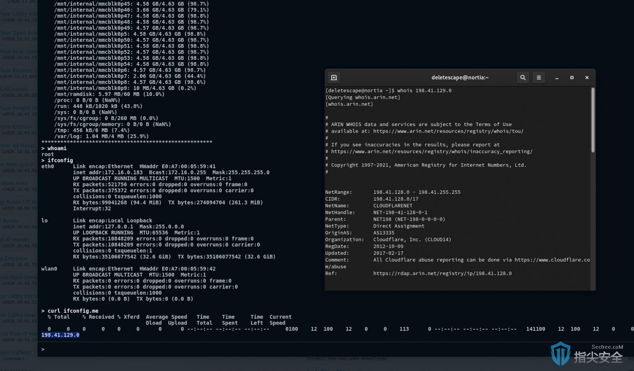Click inet addr:127.0.0.1 line
This screenshot has height=371, width=634.
pos(128,226)
